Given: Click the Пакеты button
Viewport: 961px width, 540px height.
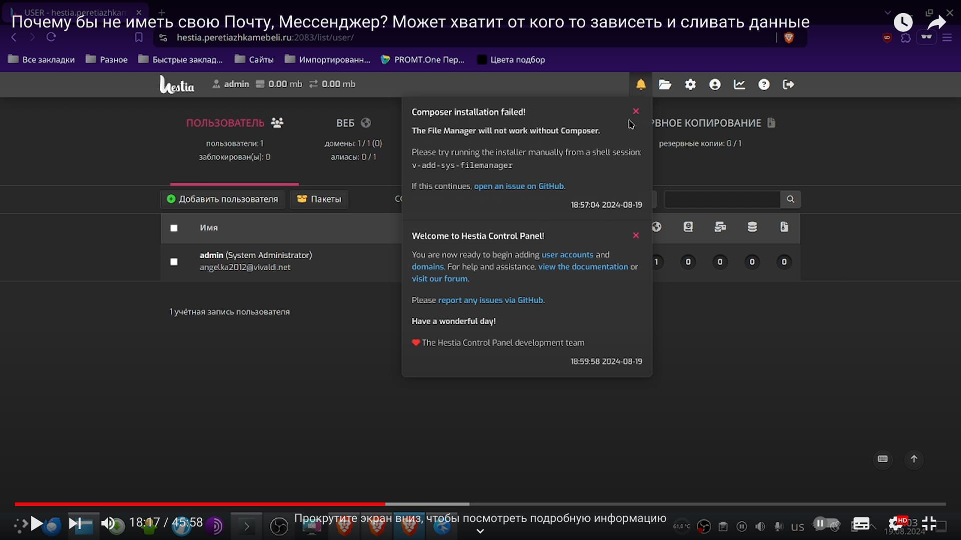Looking at the screenshot, I should 319,199.
